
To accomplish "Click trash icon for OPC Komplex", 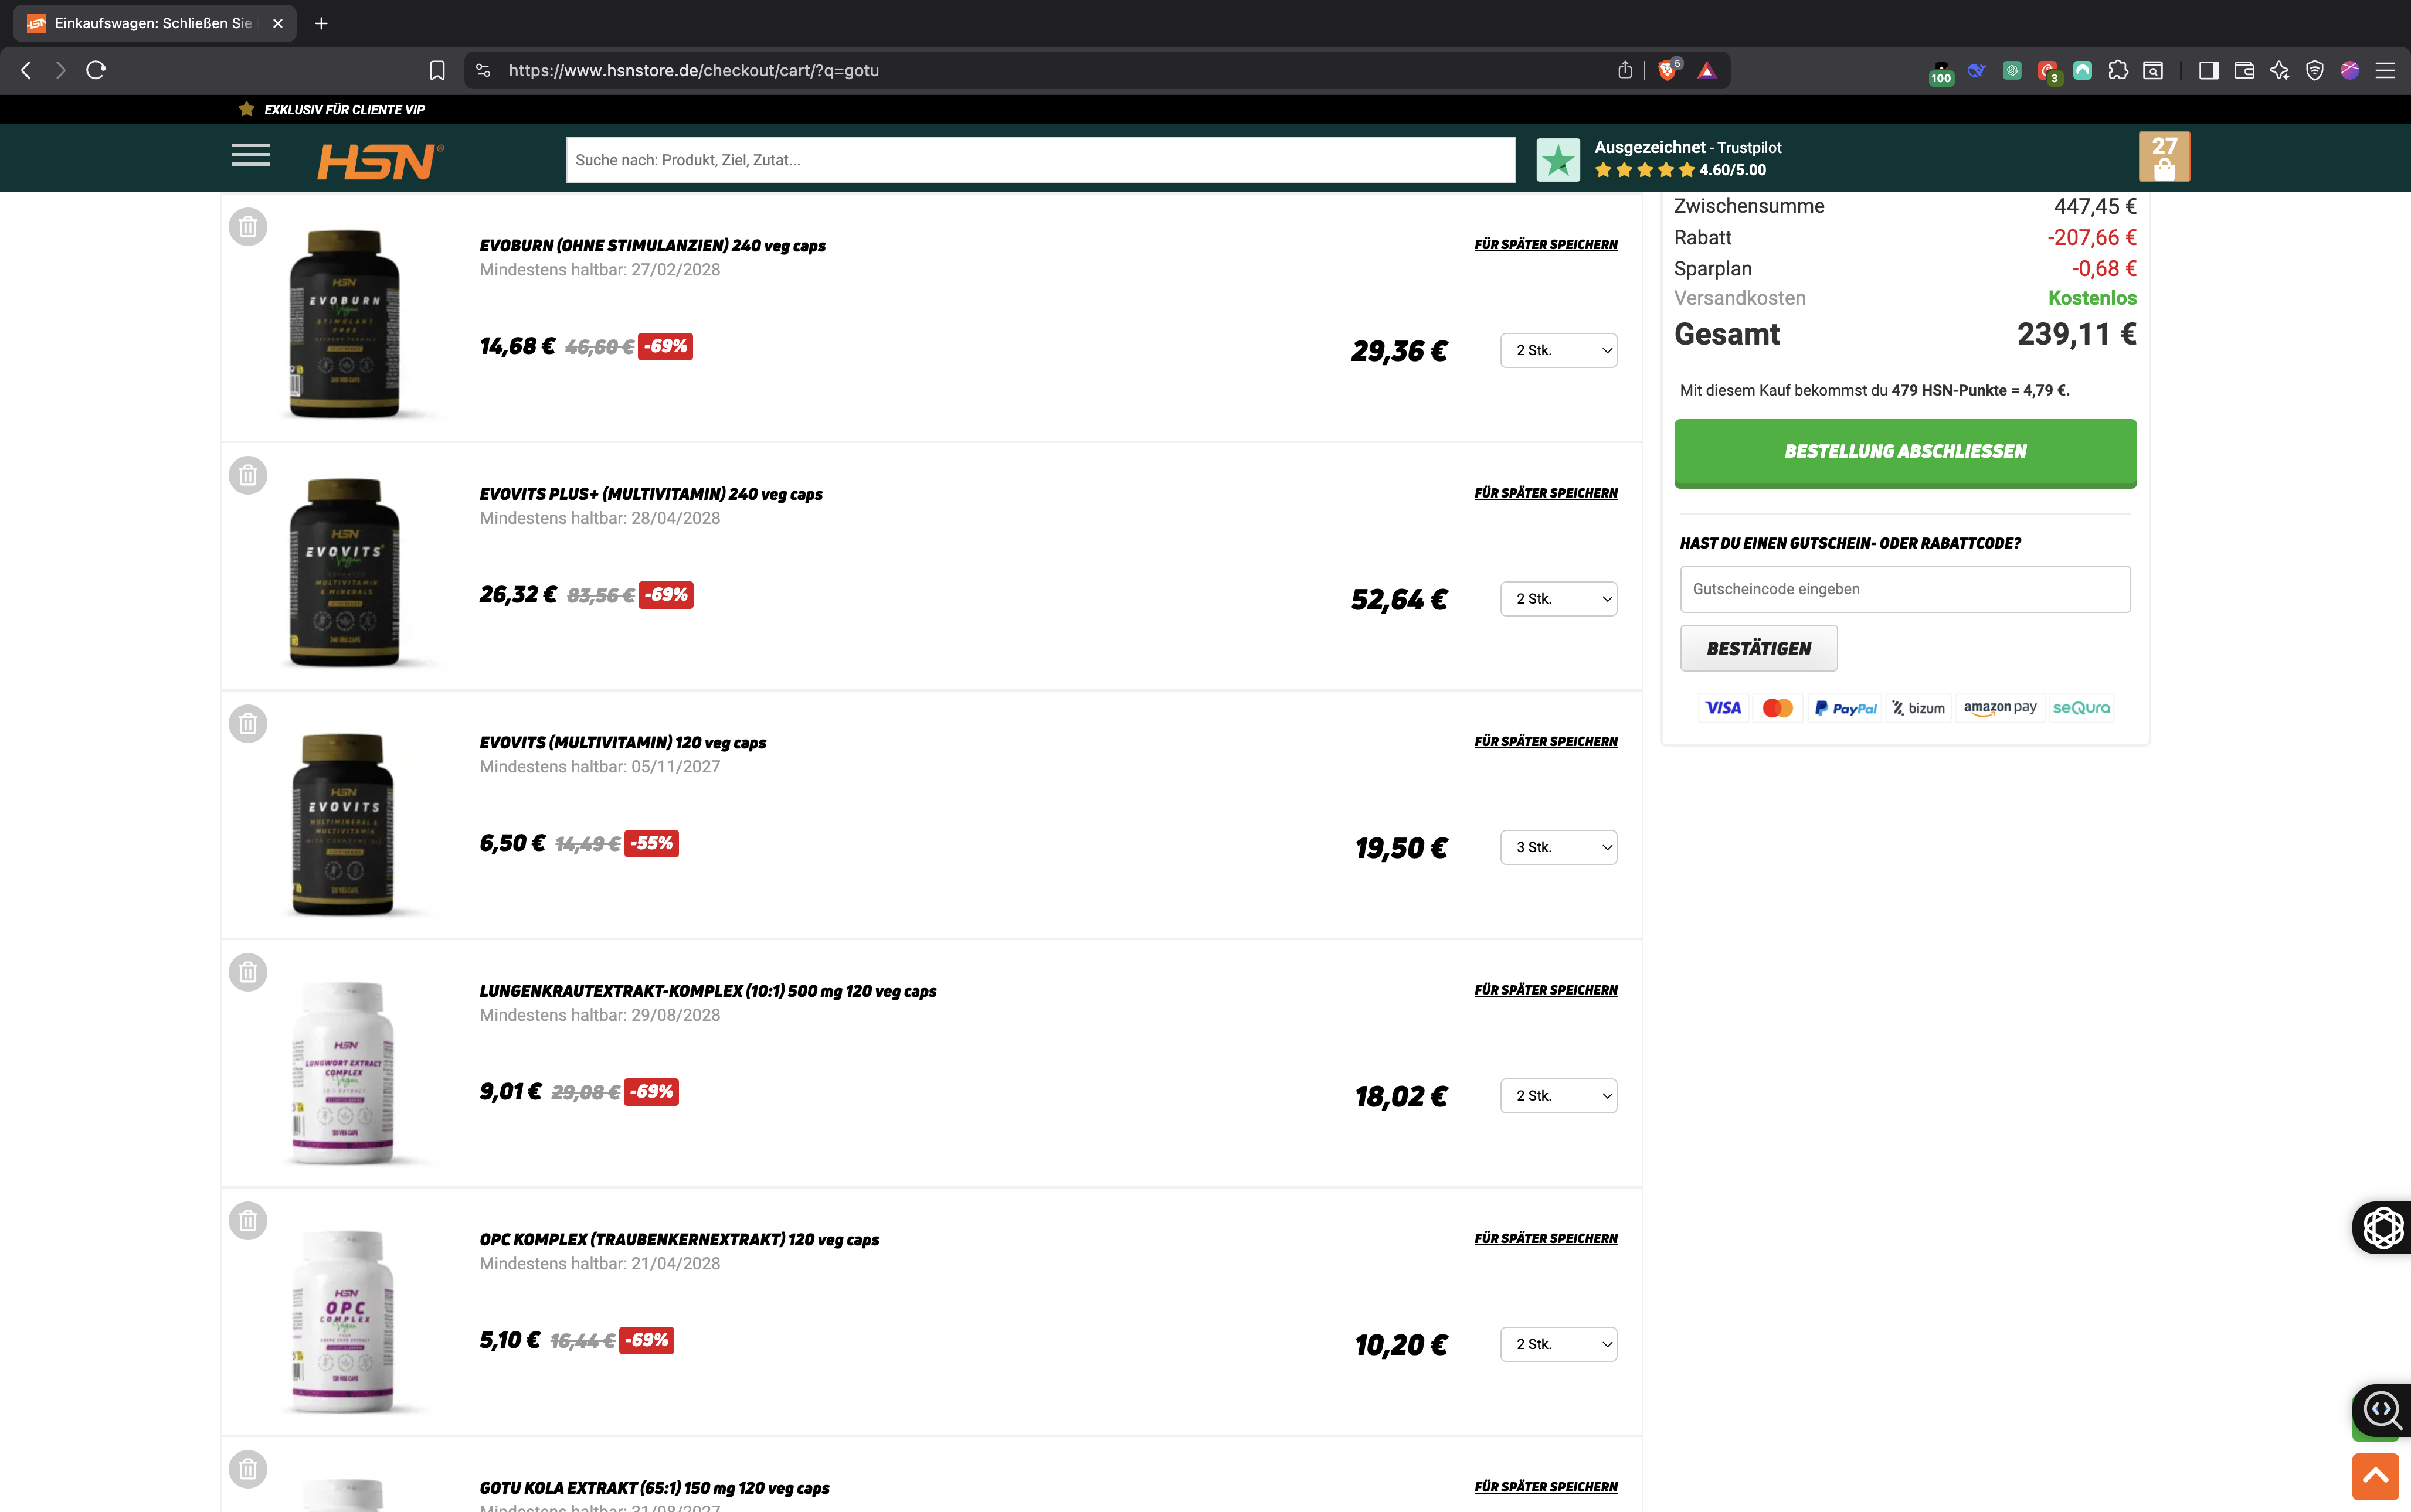I will point(248,1221).
